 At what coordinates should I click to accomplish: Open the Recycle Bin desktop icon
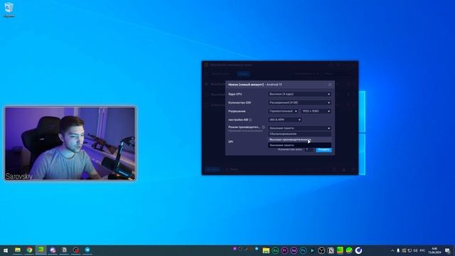pyautogui.click(x=9, y=10)
